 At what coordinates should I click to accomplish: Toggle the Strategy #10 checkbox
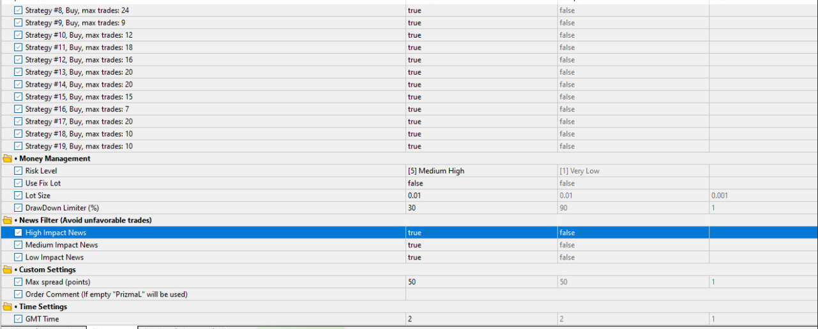pos(18,35)
